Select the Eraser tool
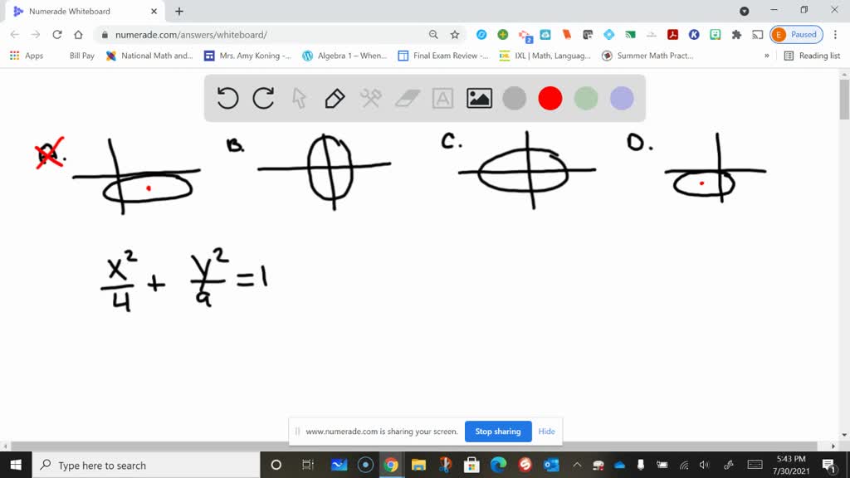850x478 pixels. 406,98
